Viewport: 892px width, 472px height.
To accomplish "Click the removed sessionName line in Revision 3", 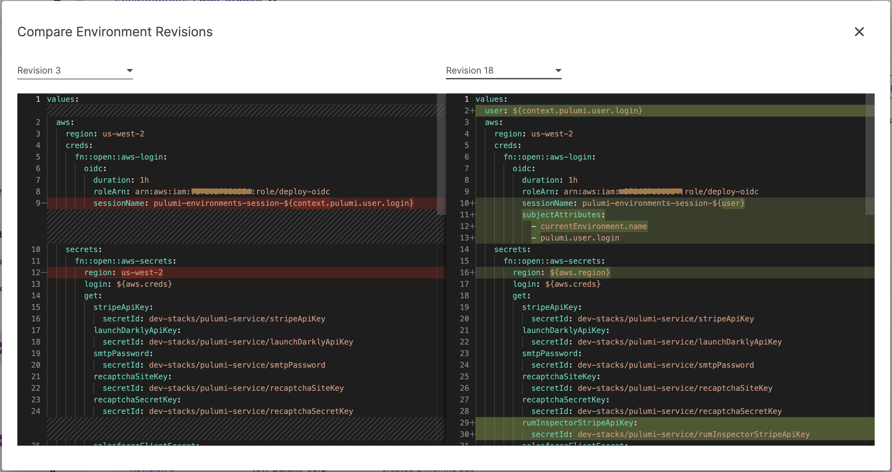I will (253, 203).
